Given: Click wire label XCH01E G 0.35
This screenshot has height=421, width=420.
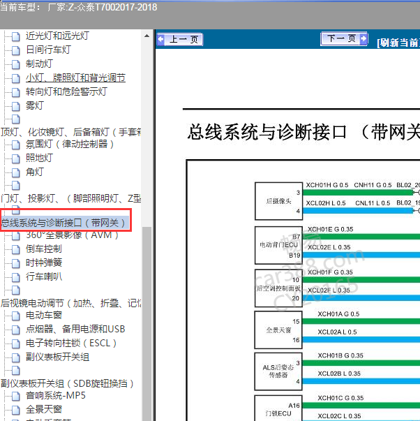Looking at the screenshot, I should (331, 229).
